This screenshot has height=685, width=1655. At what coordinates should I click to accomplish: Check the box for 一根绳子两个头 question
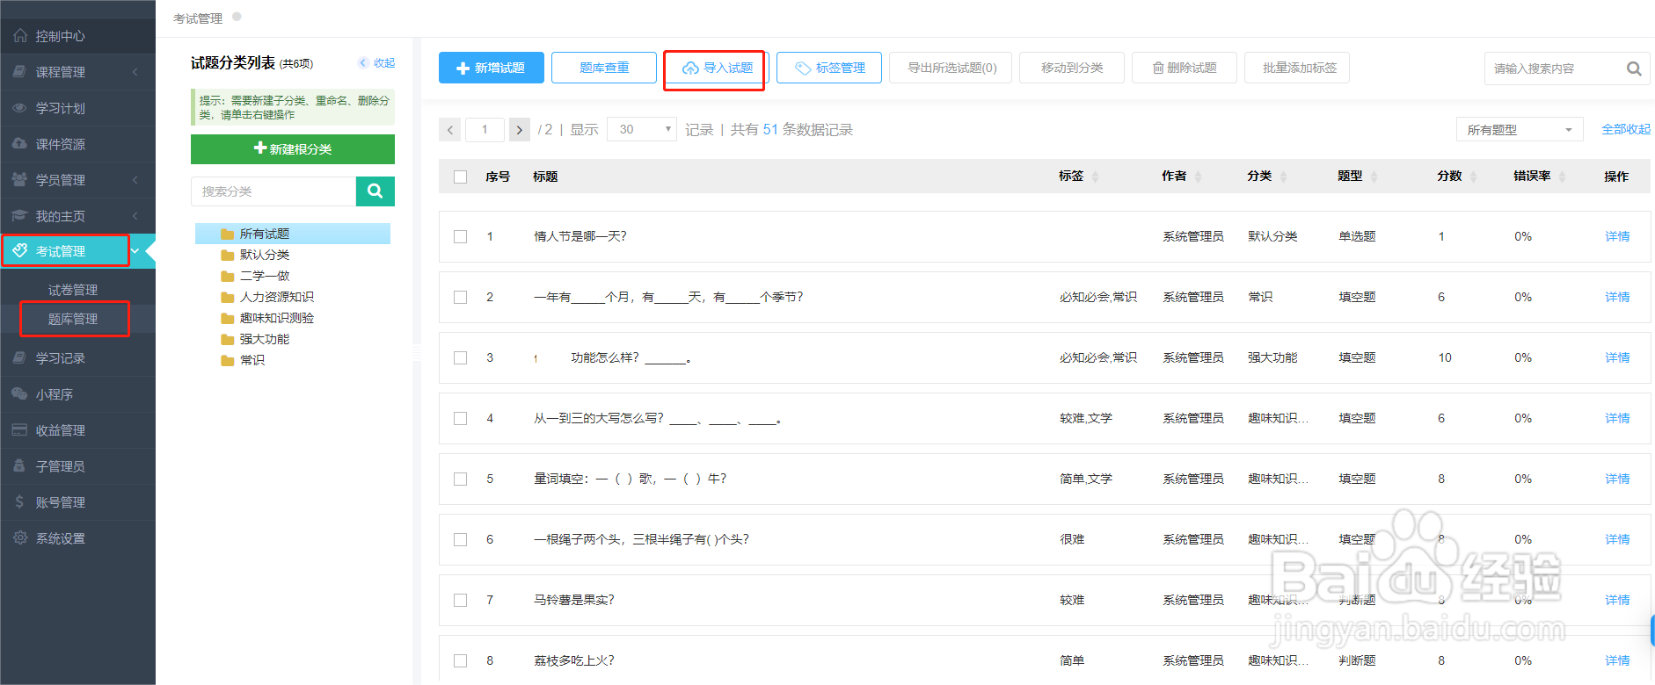[x=460, y=540]
